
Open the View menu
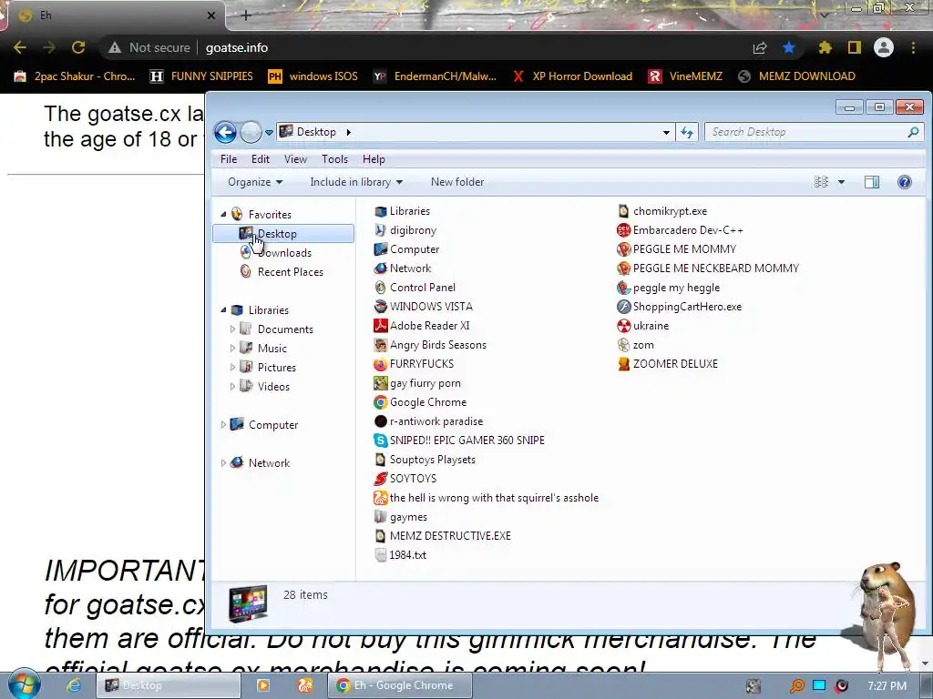tap(295, 159)
